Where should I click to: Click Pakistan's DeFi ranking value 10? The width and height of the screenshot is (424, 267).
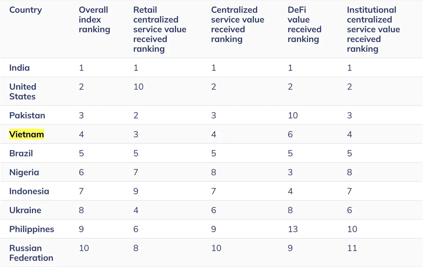point(293,115)
